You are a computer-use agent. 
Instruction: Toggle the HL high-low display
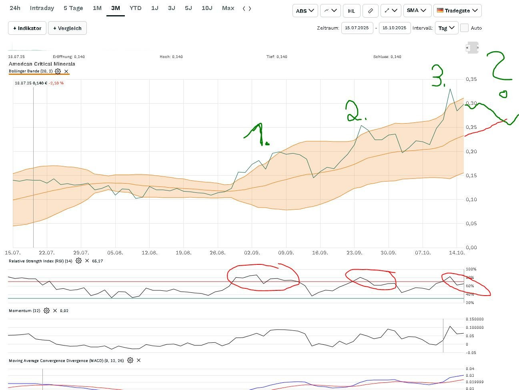pyautogui.click(x=351, y=11)
